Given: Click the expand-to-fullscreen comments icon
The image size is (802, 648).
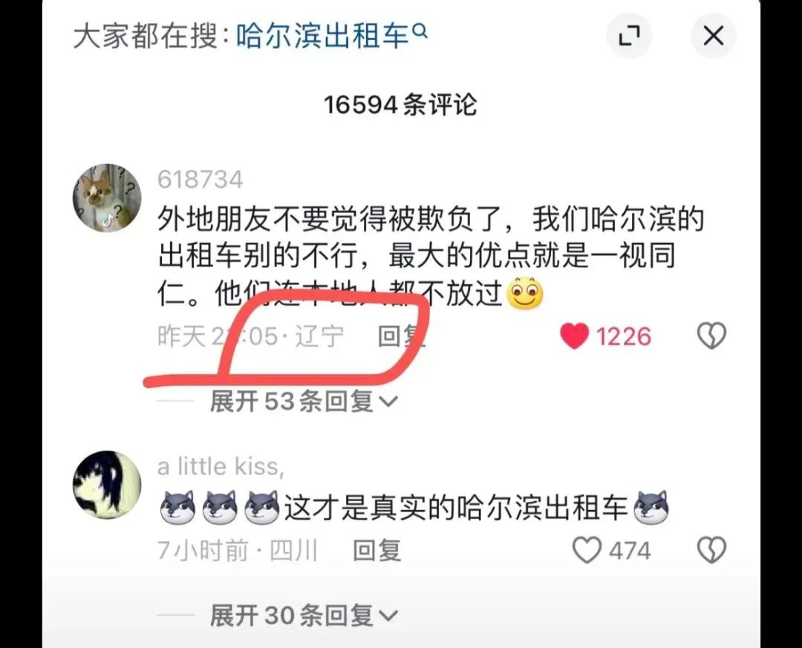Looking at the screenshot, I should pyautogui.click(x=629, y=36).
